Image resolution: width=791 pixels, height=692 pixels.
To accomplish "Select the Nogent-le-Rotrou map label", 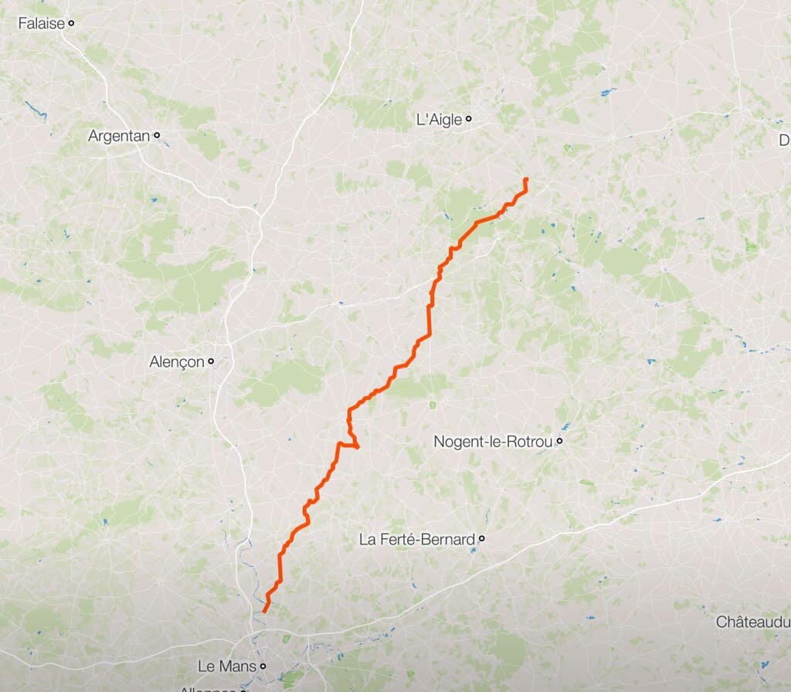I will point(493,442).
